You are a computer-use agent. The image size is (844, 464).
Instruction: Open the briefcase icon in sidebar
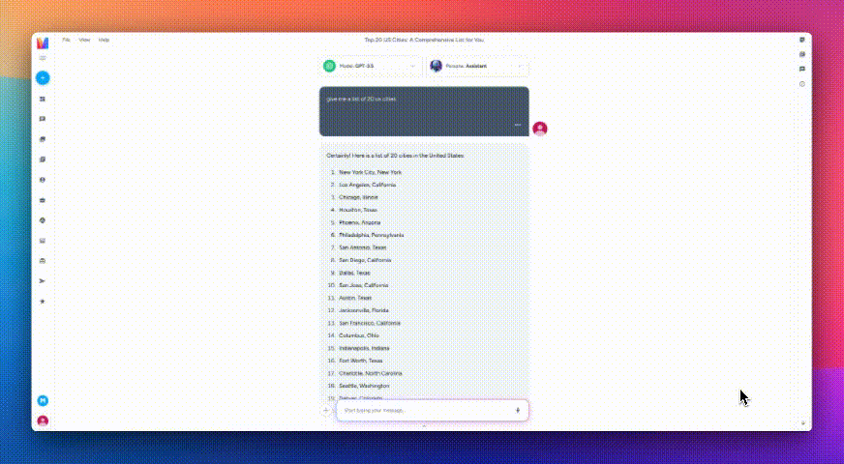coord(43,200)
